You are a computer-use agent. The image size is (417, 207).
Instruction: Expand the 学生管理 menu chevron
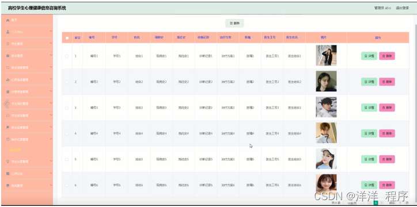click(x=51, y=43)
